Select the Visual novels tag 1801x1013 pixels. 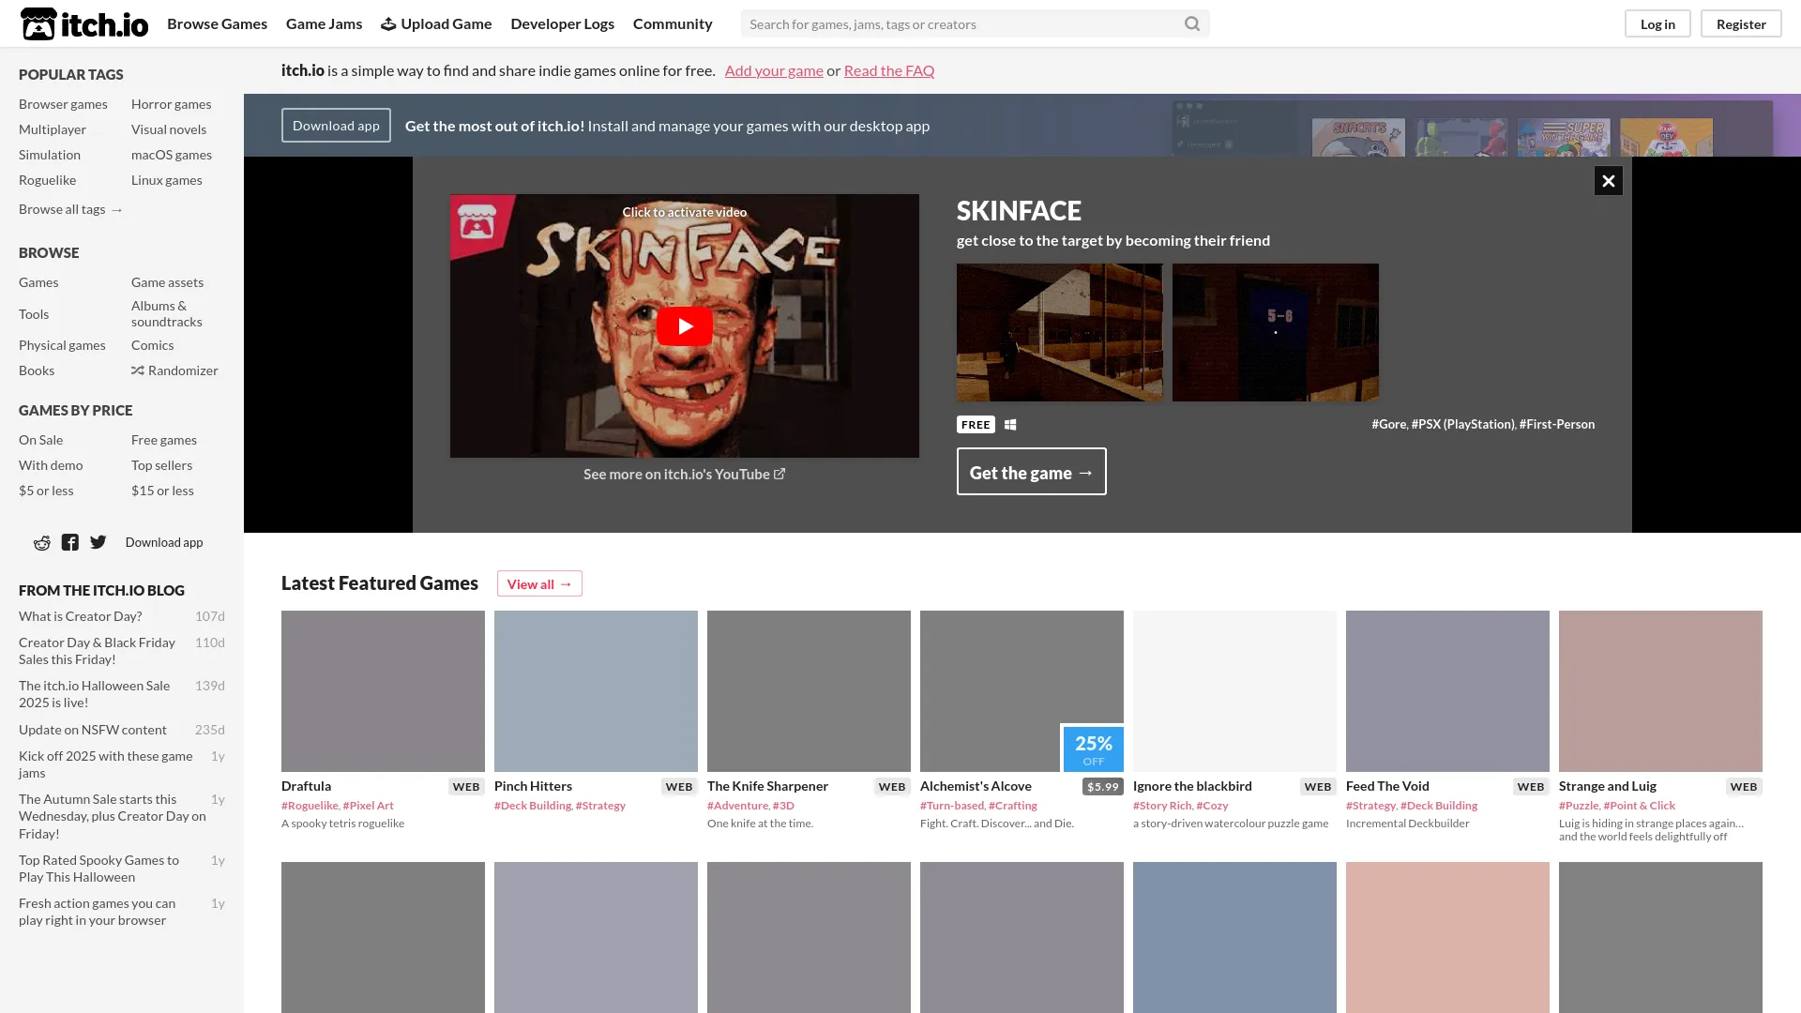click(169, 129)
